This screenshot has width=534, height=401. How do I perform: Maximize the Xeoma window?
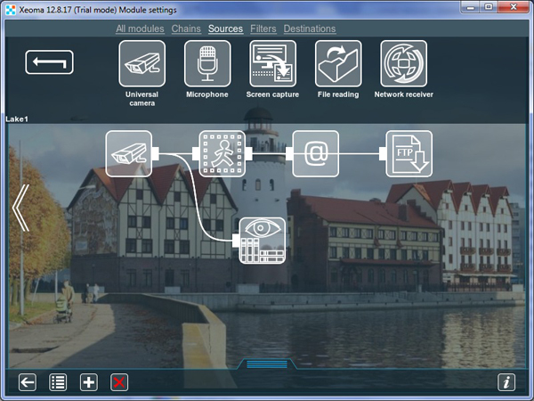[x=489, y=7]
